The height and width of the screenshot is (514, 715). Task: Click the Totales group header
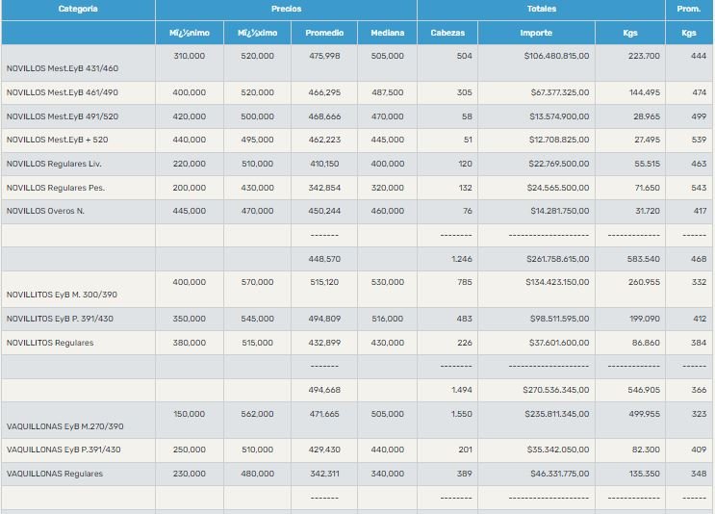541,10
